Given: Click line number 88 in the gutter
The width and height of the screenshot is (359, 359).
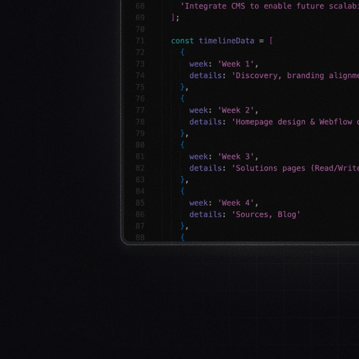Looking at the screenshot, I should pos(140,237).
